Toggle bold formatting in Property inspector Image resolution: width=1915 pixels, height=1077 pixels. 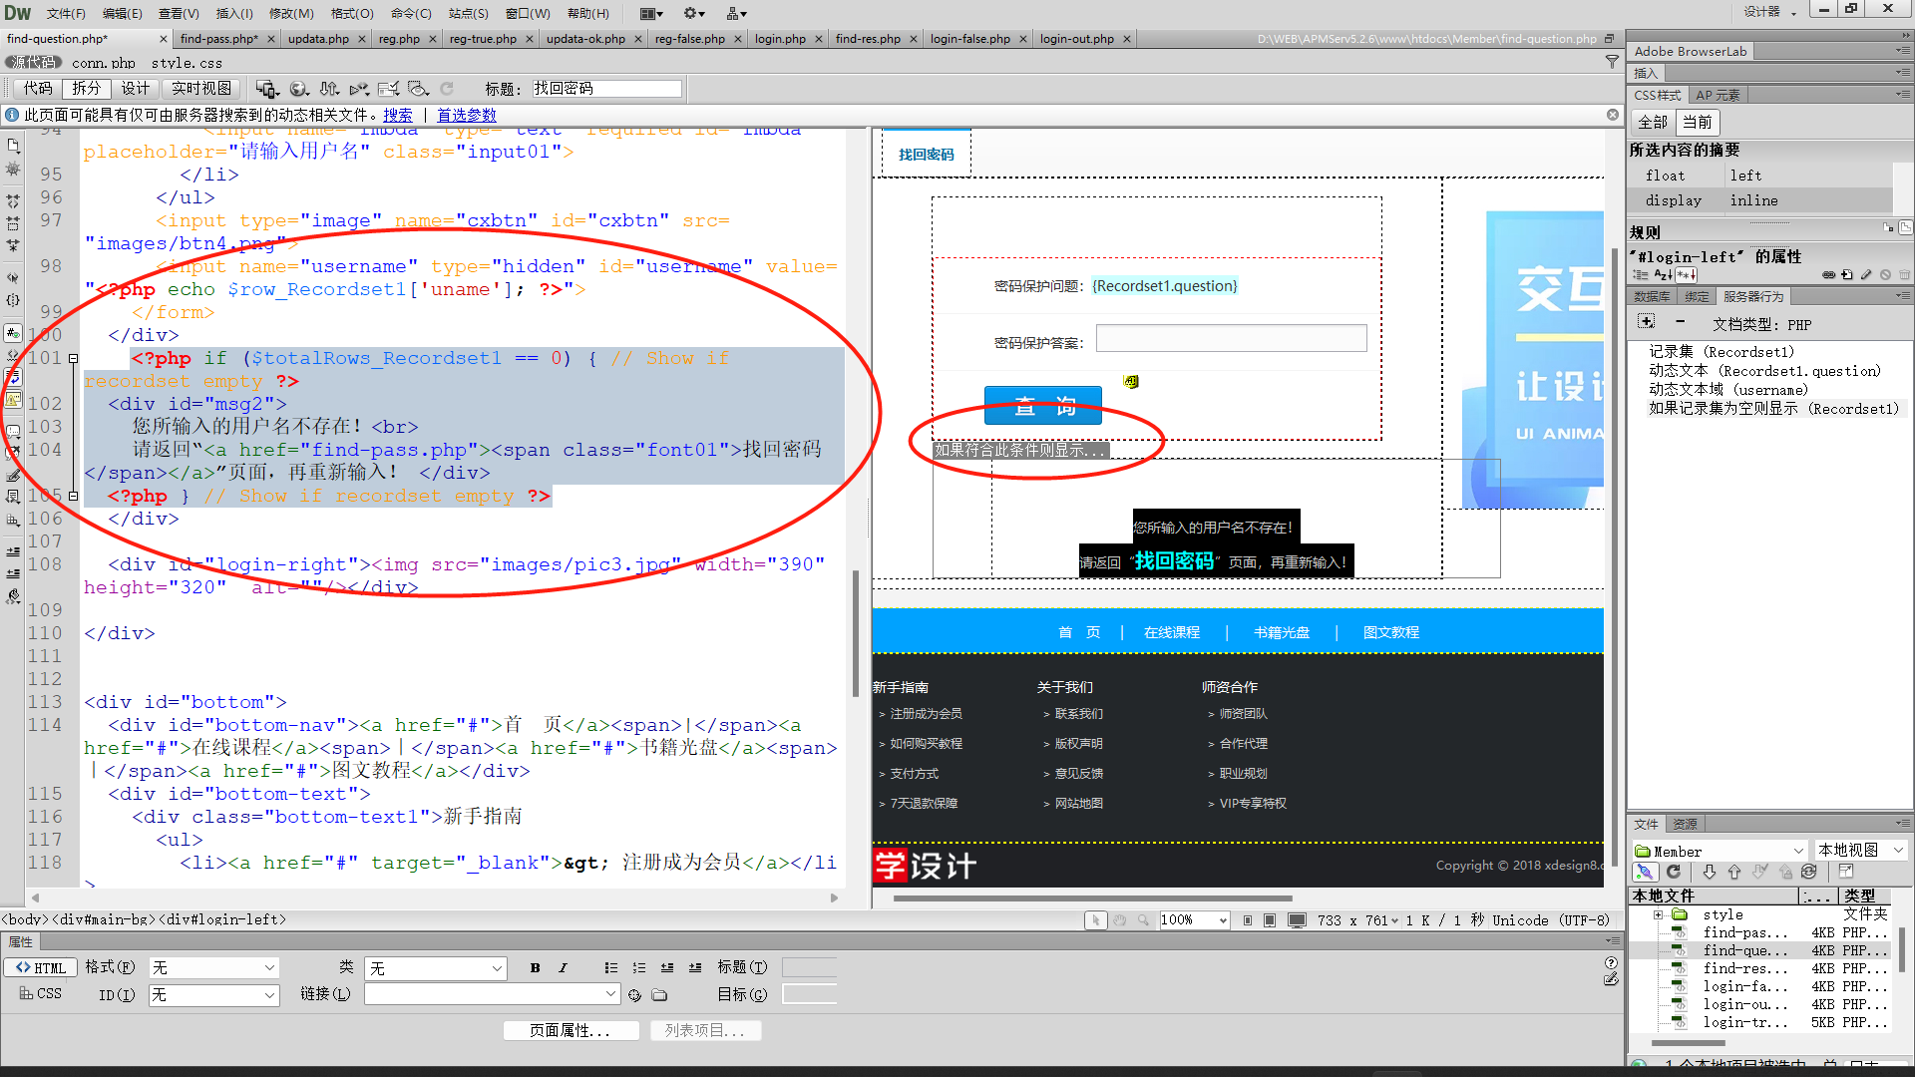(x=535, y=966)
